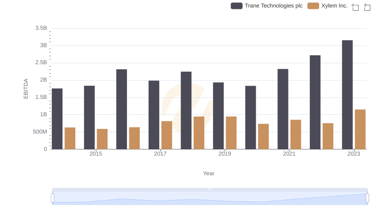Click Trane bar for 2018

point(186,111)
